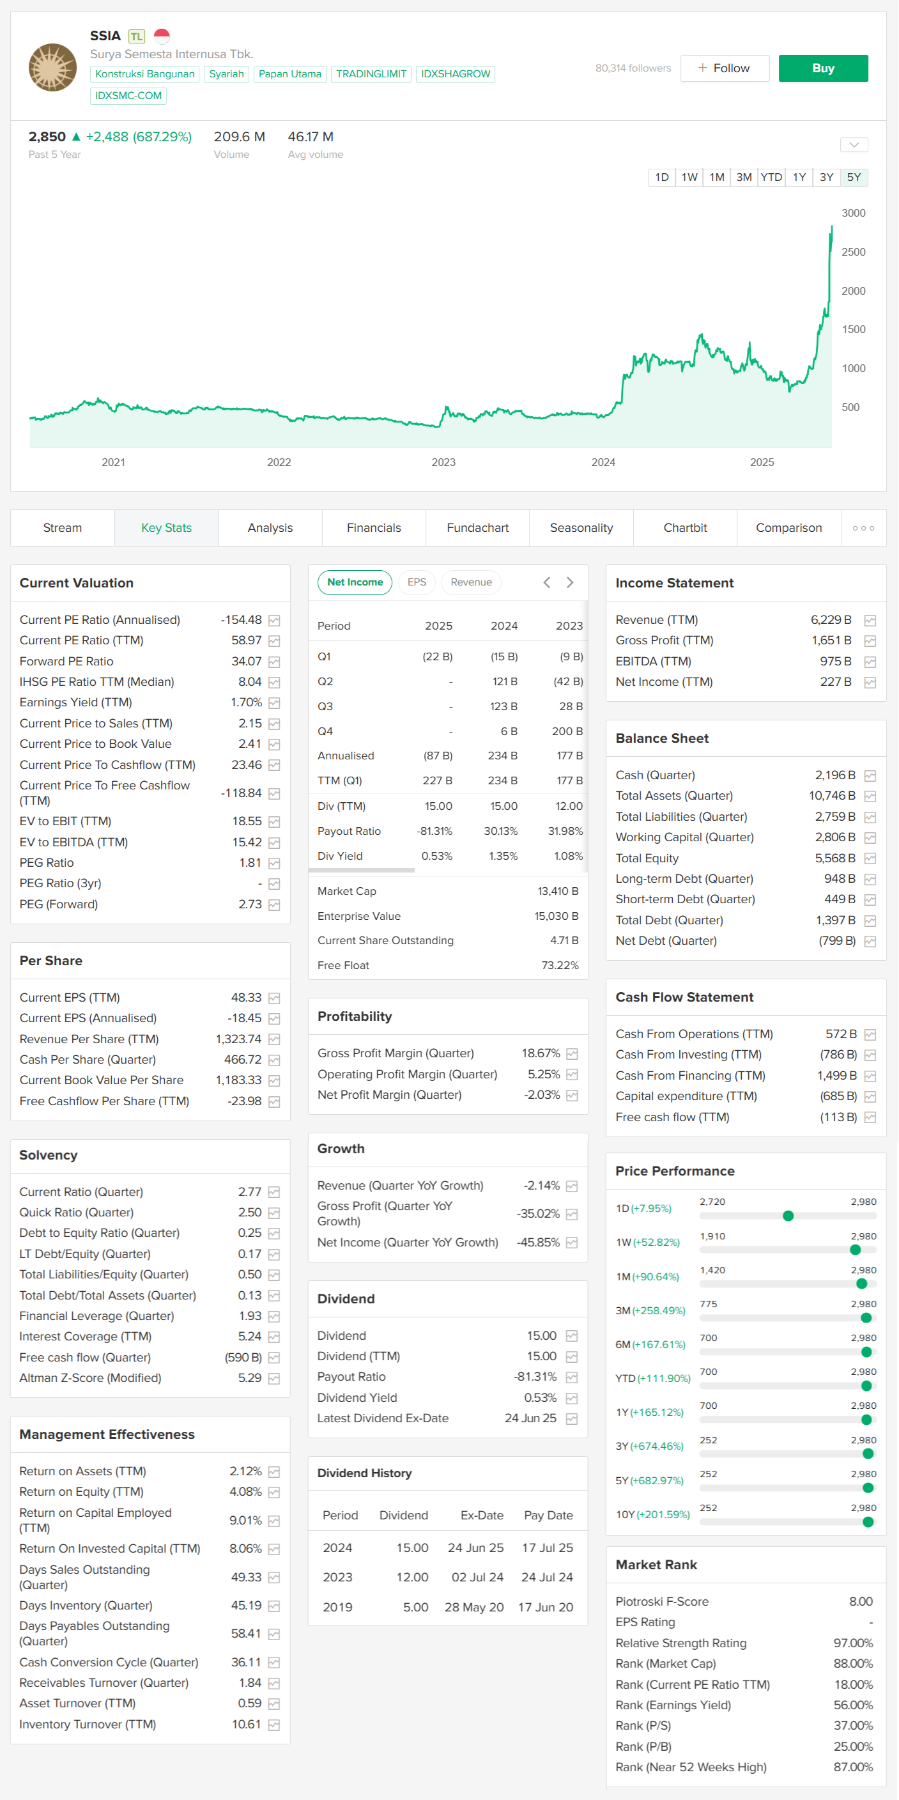Open chart icon for Revenue (TTM)

pyautogui.click(x=870, y=621)
